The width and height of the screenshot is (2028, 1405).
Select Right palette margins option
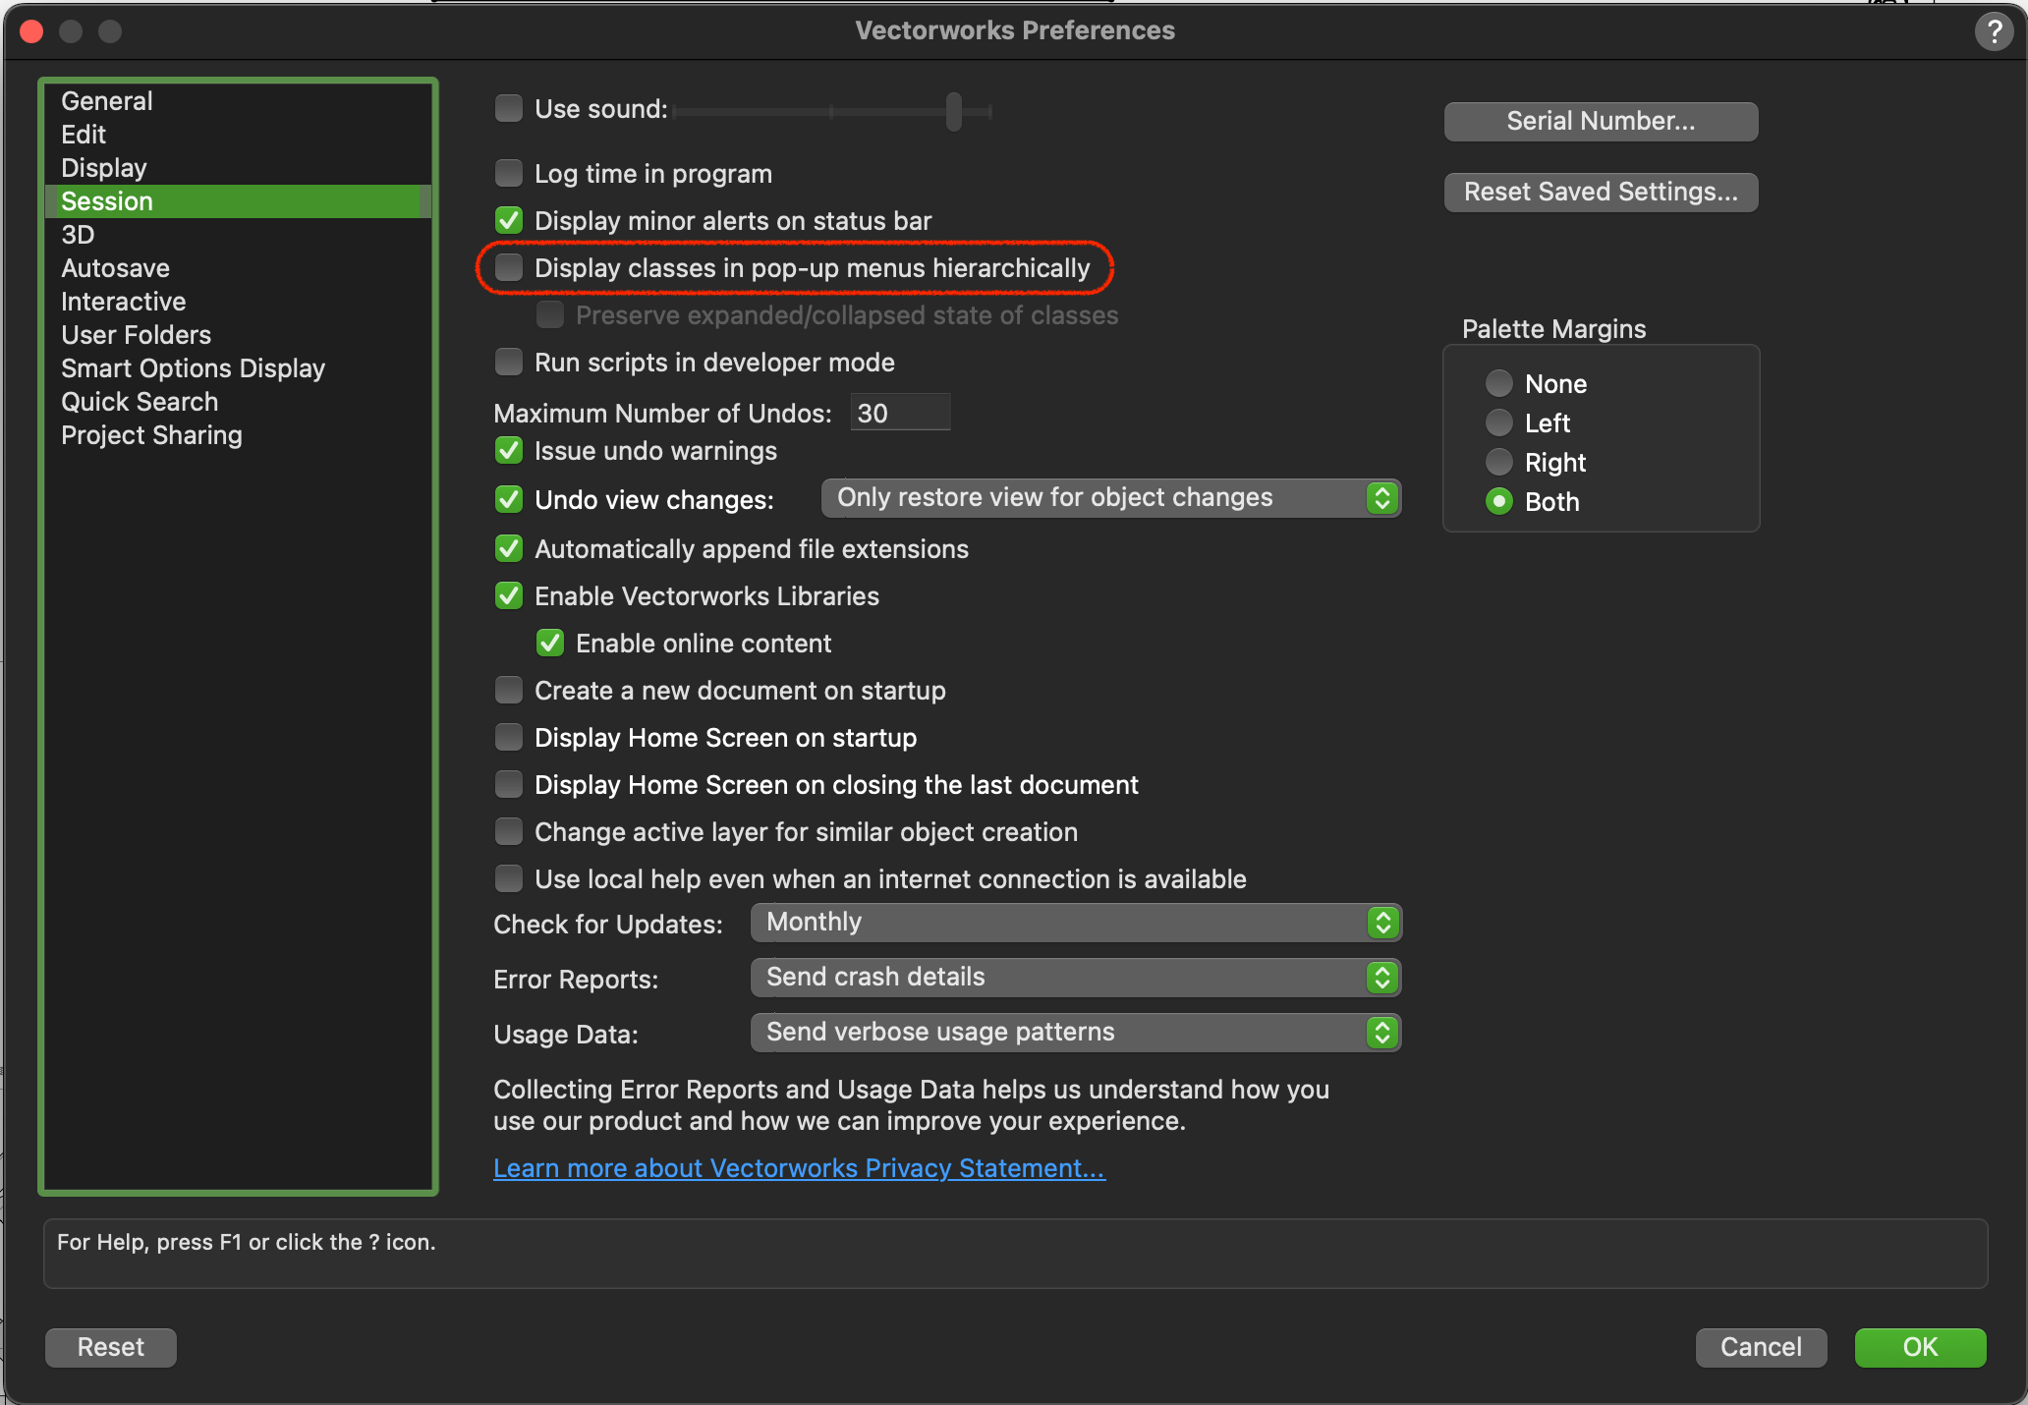point(1498,462)
